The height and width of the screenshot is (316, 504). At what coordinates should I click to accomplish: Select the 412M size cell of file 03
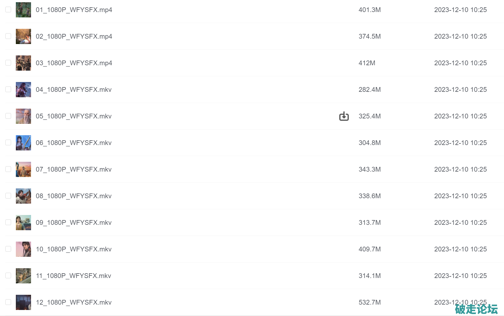point(367,63)
